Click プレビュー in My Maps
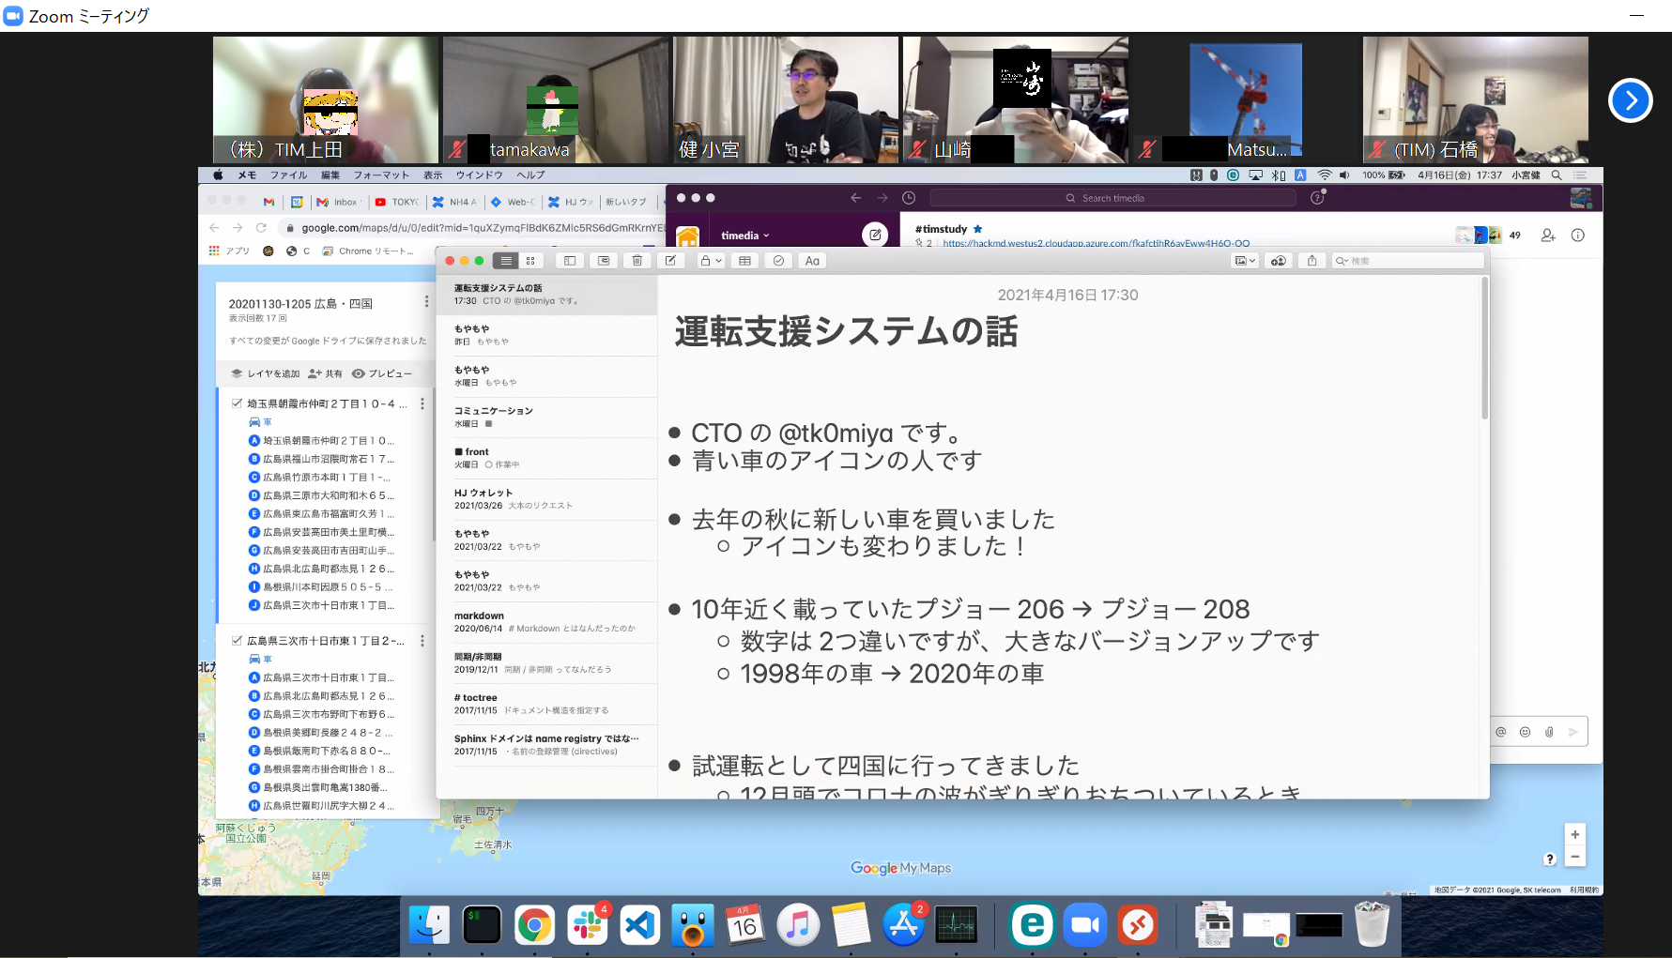Screen dimensions: 1672x958 click(x=382, y=373)
